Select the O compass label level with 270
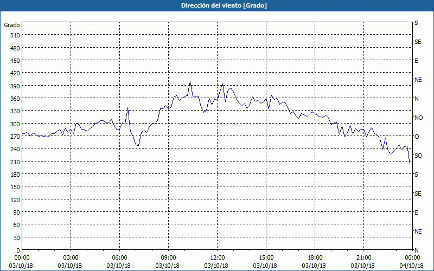 point(416,137)
